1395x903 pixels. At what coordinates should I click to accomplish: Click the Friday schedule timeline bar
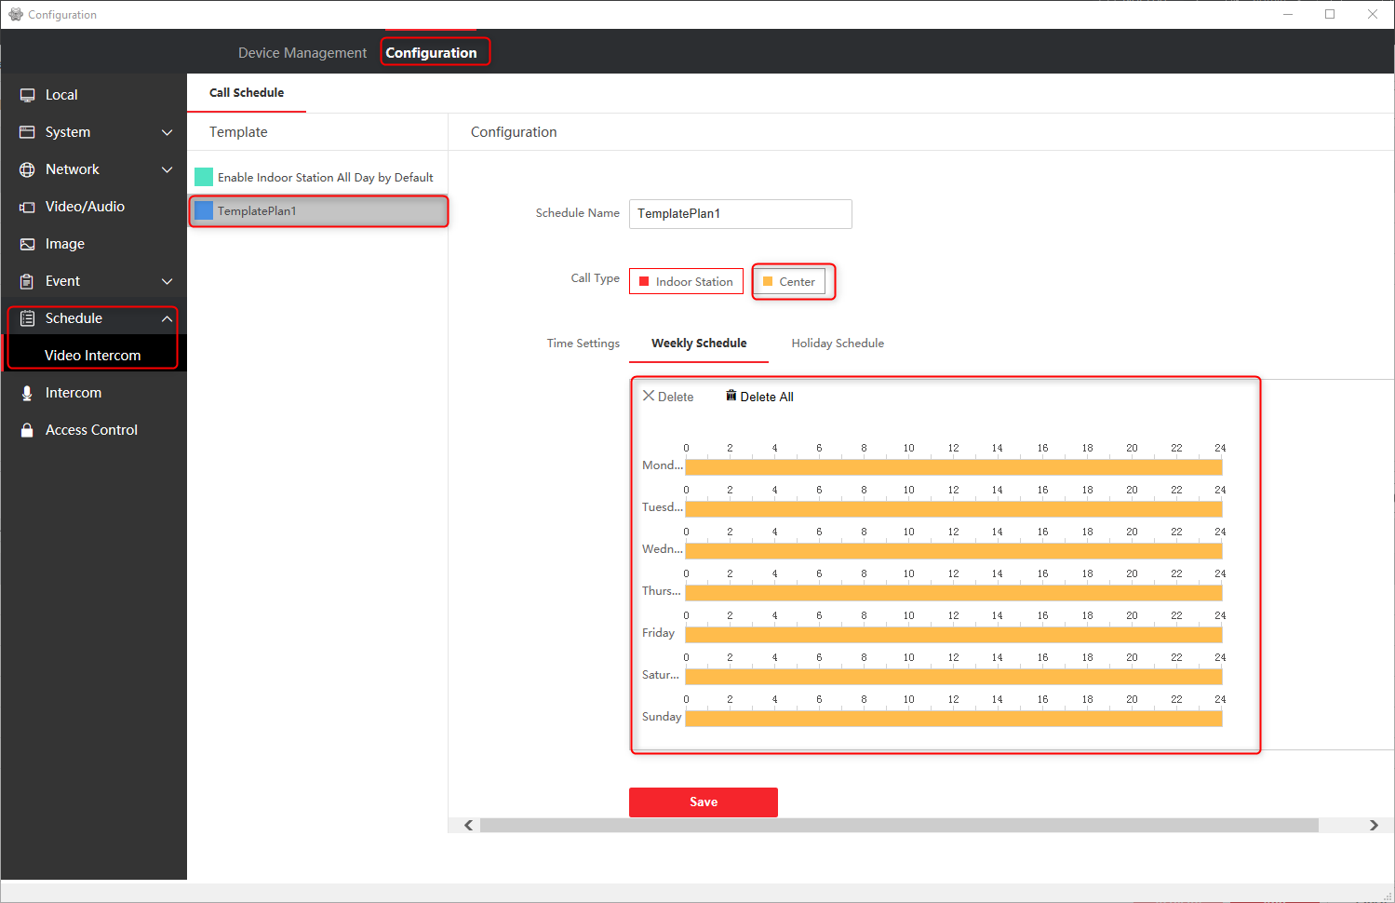click(x=954, y=634)
